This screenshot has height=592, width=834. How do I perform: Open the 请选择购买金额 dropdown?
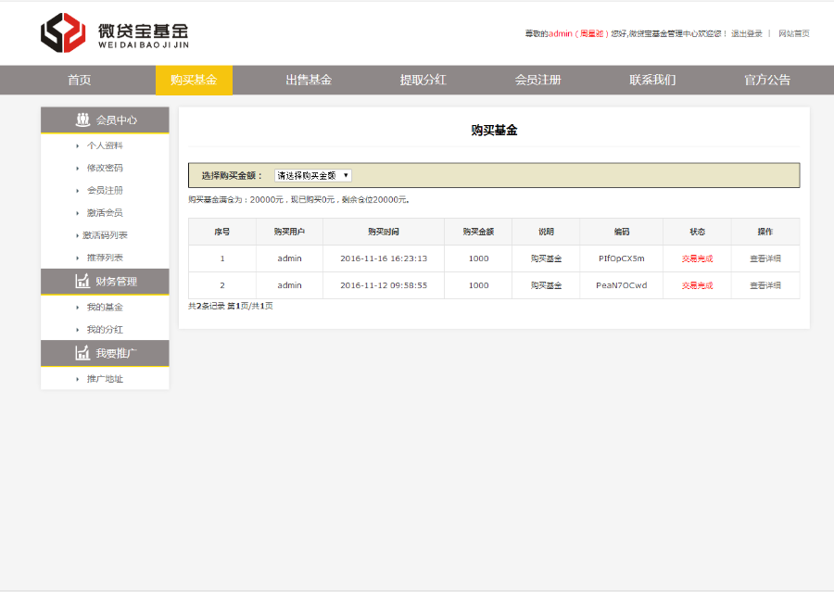311,173
